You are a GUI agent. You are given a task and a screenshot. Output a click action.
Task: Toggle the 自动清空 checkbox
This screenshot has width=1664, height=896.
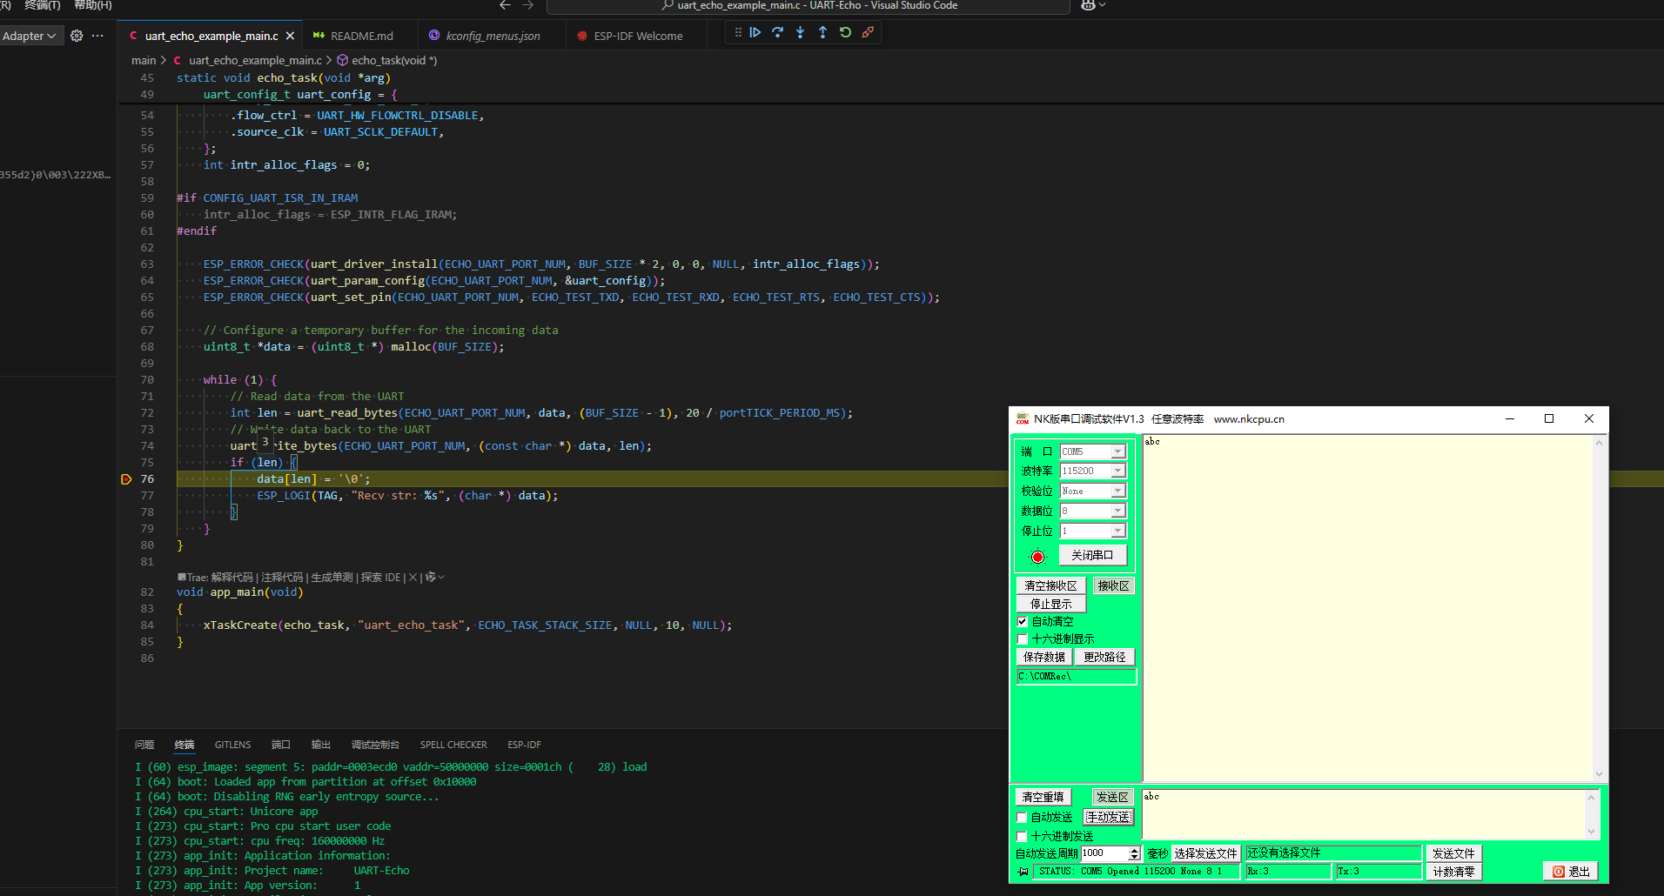pos(1023,621)
